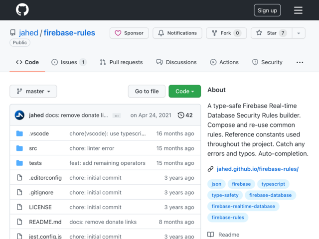Open the firebase-rules repository link
Screen dimensions: 319x239
pyautogui.click(x=69, y=33)
